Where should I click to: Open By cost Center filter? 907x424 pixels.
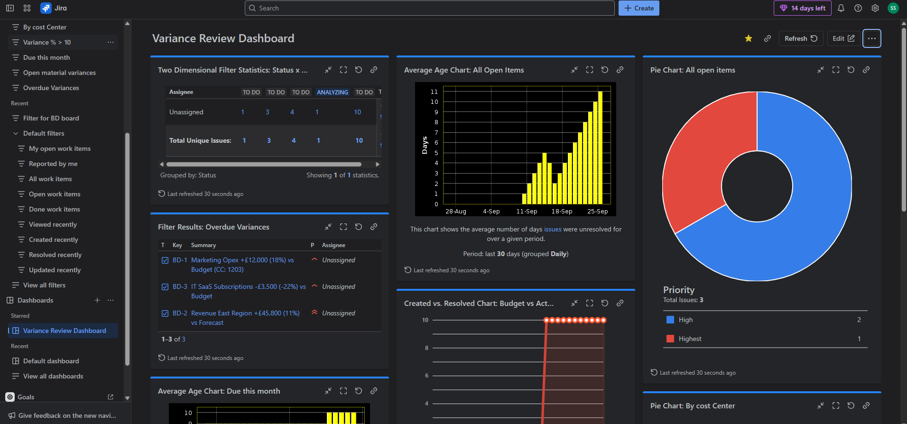click(x=63, y=27)
